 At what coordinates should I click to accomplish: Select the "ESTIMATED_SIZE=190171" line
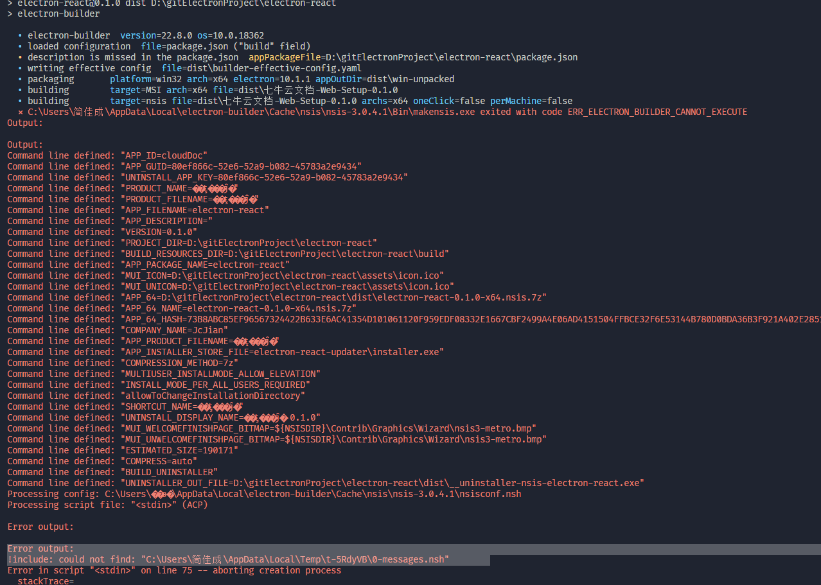coord(123,450)
